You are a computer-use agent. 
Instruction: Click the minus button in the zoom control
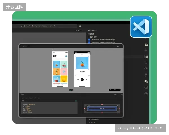119,90
